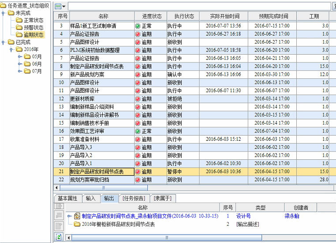Click the search input field above the table
The width and height of the screenshot is (336, 243).
(198, 7)
